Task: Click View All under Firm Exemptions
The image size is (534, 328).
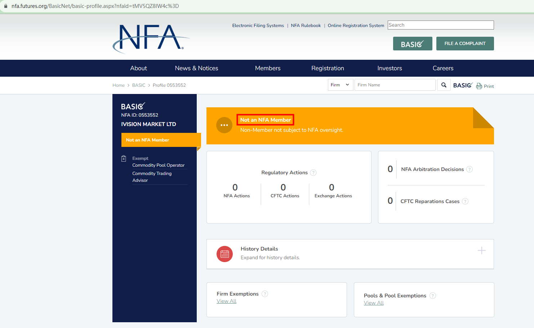Action: (x=226, y=301)
